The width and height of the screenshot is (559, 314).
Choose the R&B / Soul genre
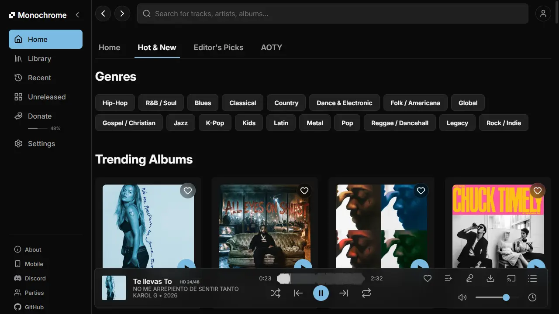pos(161,103)
